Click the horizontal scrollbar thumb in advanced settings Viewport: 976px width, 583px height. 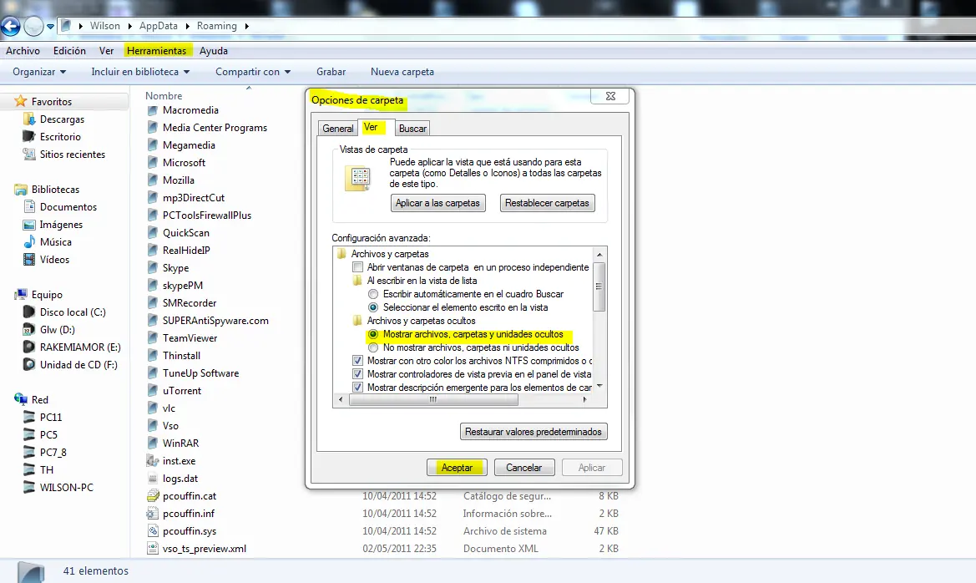click(434, 400)
